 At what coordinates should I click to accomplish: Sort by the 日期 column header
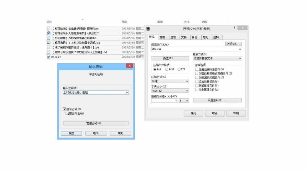[124, 22]
